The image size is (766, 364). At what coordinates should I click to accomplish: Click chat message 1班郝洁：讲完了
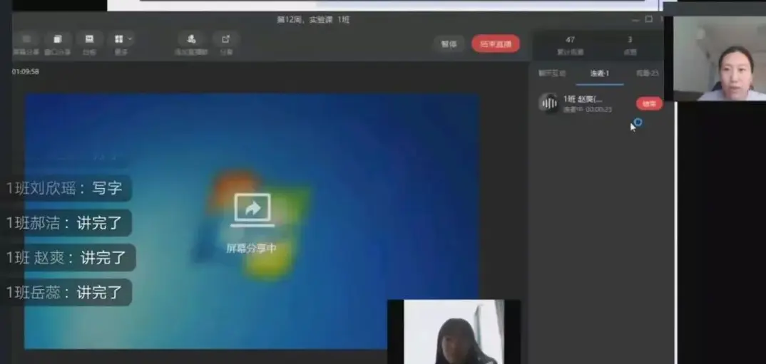tap(64, 223)
